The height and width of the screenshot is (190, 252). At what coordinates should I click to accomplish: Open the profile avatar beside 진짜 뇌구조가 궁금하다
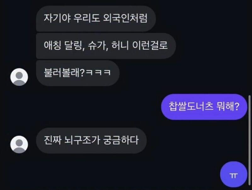(x=19, y=145)
